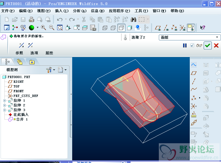Accept merge with green checkmark

coord(208,45)
